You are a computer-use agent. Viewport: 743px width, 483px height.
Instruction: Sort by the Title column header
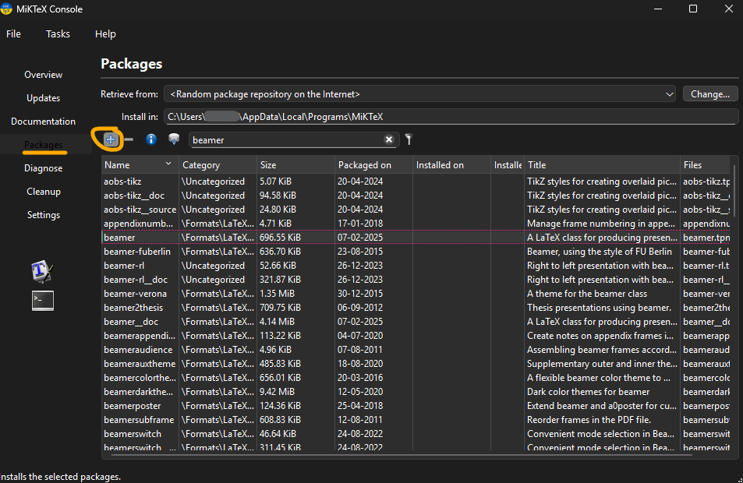602,165
